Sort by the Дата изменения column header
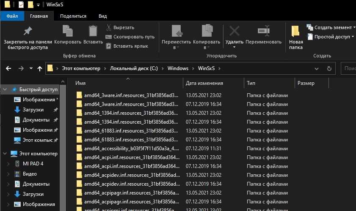This screenshot has width=356, height=211. pos(204,83)
